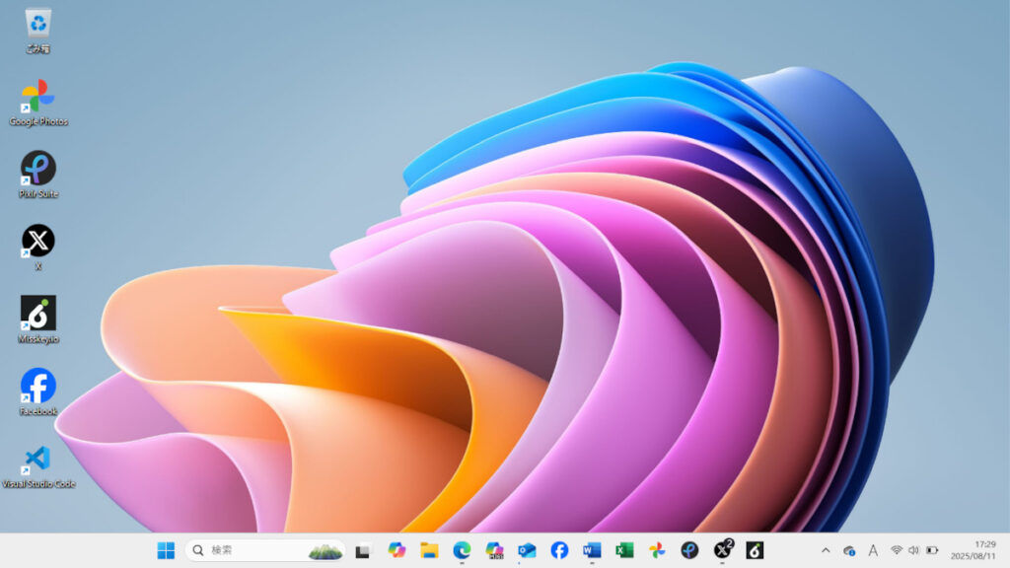Switch the IME input mode indicator
This screenshot has width=1010, height=568.
pyautogui.click(x=873, y=550)
